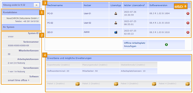Image resolution: width=193 pixels, height=93 pixels.
Task: Click the letzter Lizenzabruf column header
Action: pos(135,5)
